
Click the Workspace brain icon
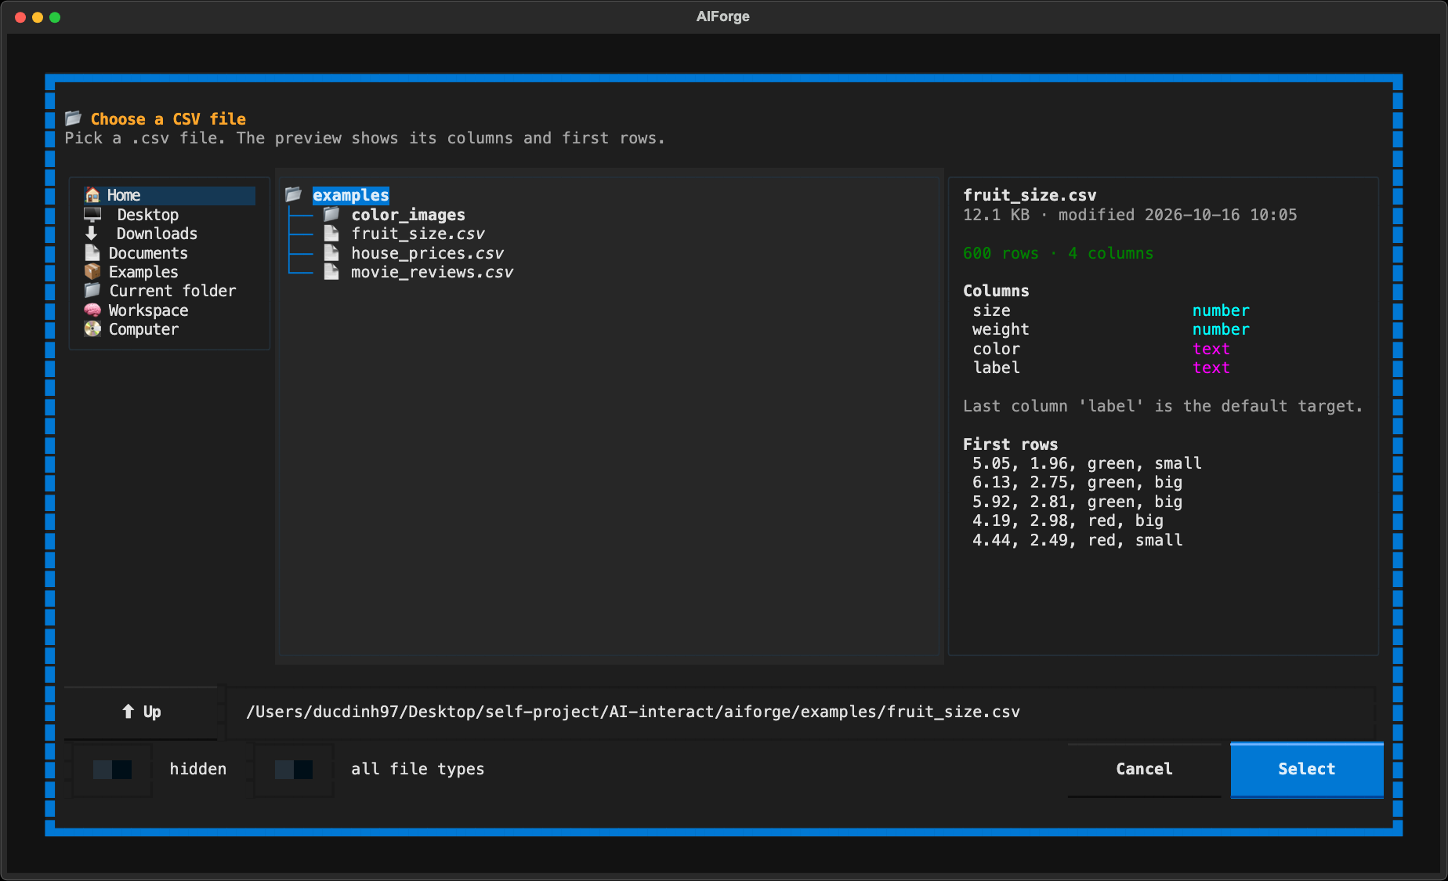pyautogui.click(x=92, y=310)
